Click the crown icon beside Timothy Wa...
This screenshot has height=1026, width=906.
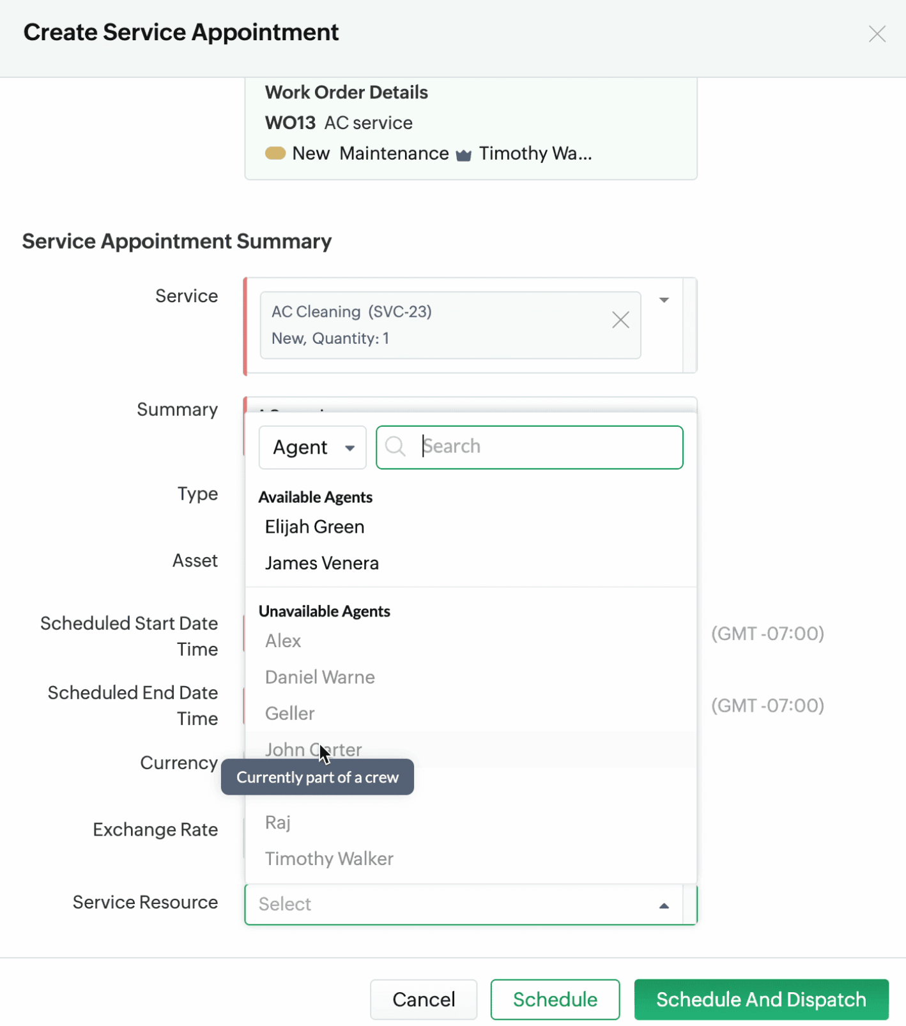tap(464, 155)
